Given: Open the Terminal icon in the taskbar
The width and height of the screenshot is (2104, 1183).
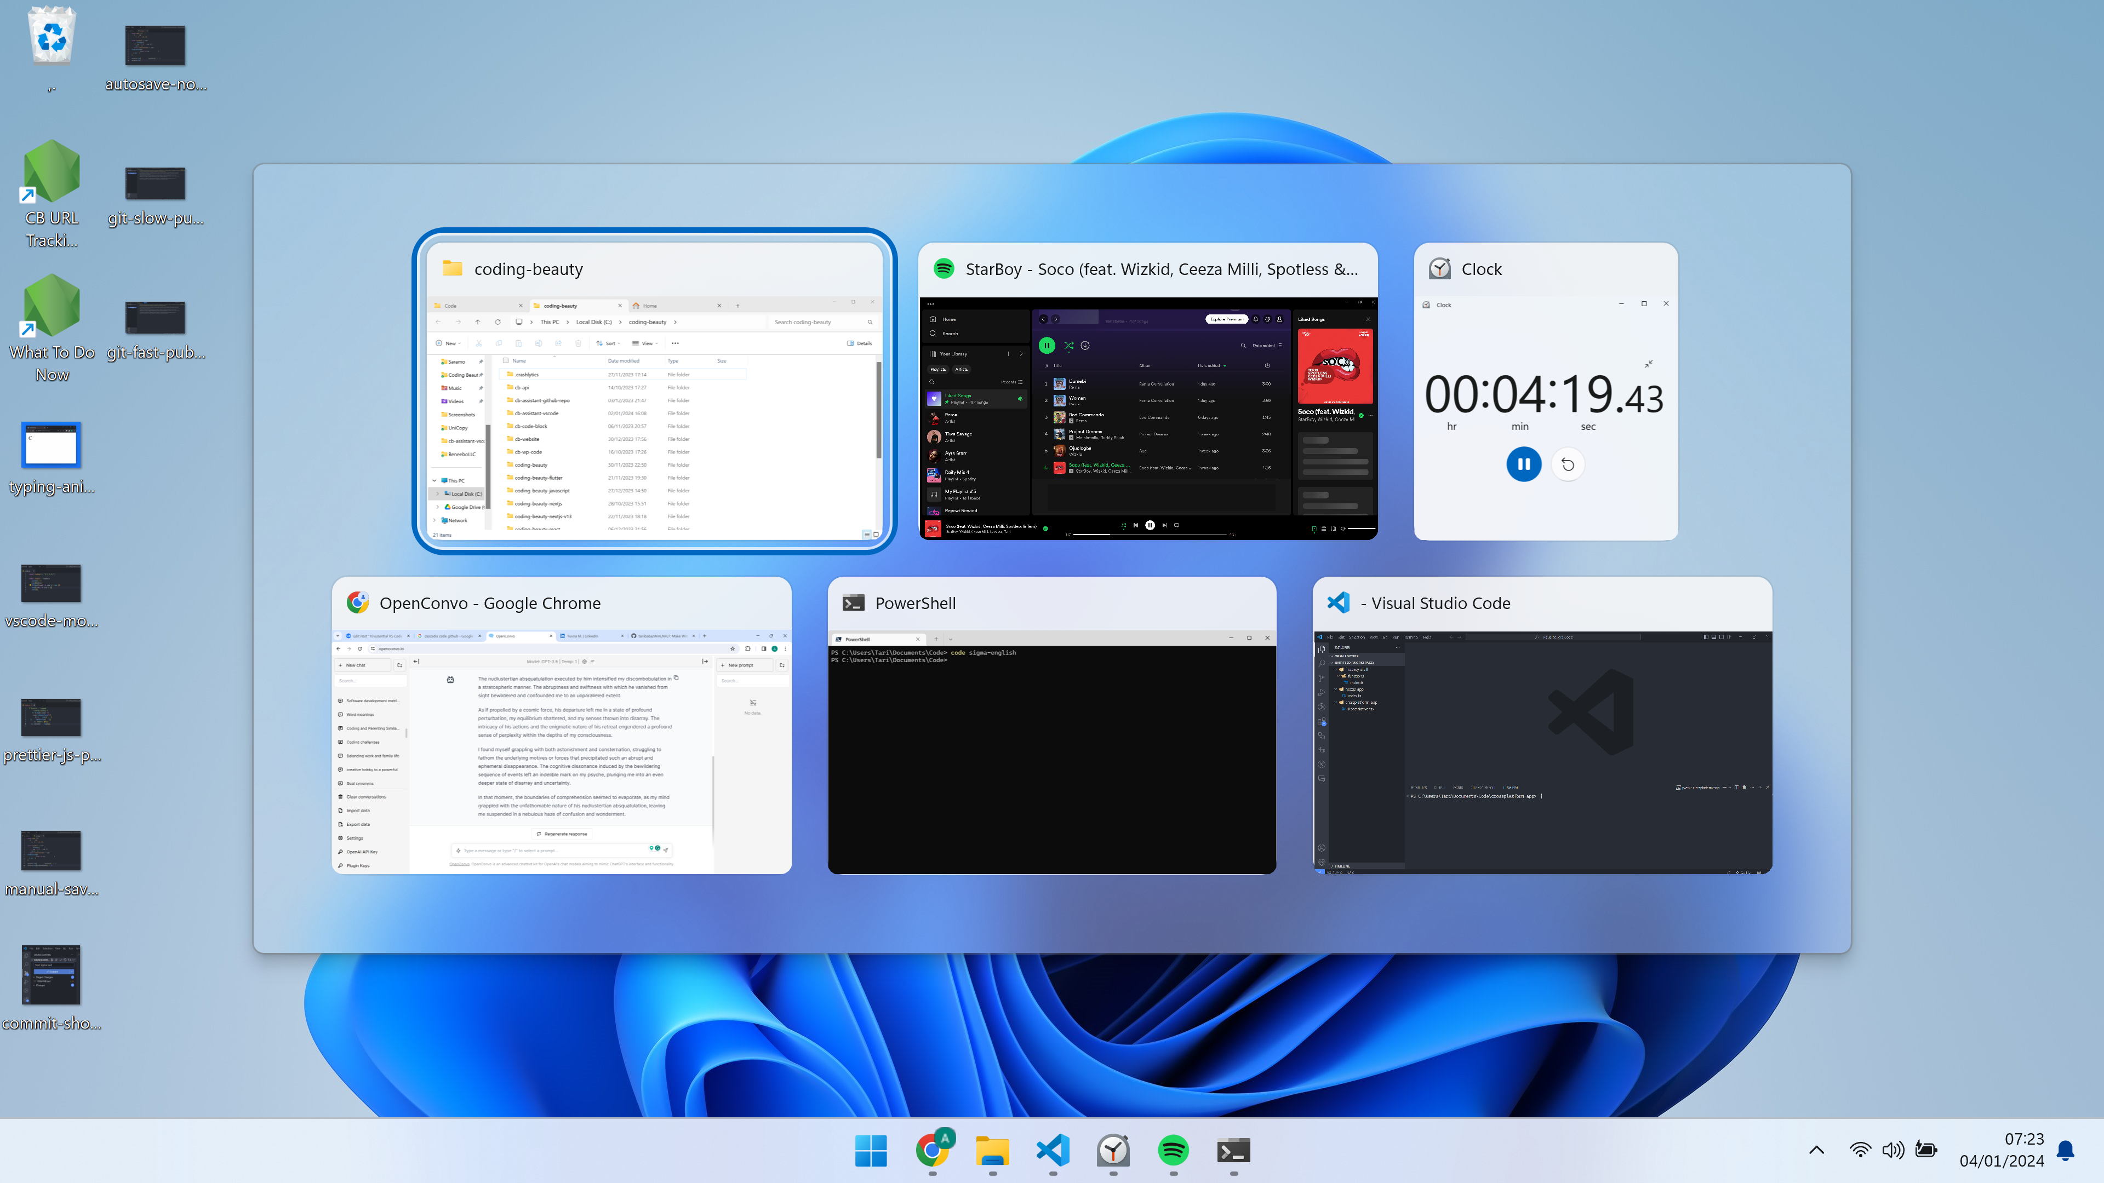Looking at the screenshot, I should pyautogui.click(x=1233, y=1151).
